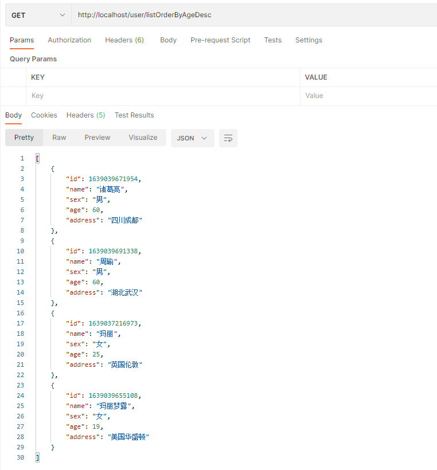The width and height of the screenshot is (437, 470).
Task: Select the Pretty view button
Action: tap(24, 138)
